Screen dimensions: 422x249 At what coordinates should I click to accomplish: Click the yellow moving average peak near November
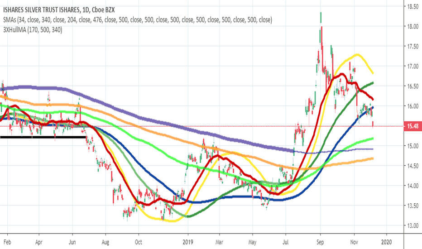tap(357, 55)
